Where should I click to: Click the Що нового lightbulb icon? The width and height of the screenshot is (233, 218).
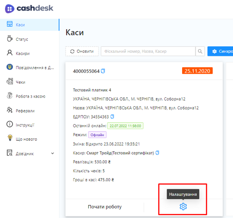coord(10,139)
